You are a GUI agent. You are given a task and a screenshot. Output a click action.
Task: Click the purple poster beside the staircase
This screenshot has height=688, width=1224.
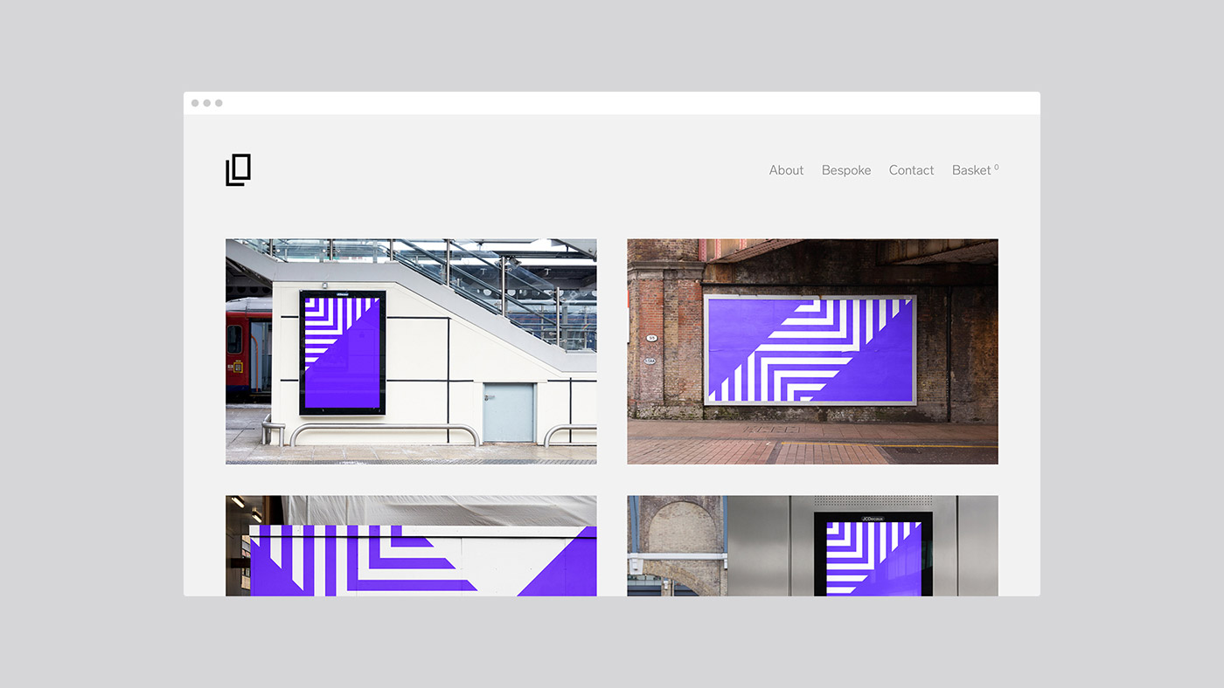pyautogui.click(x=342, y=352)
